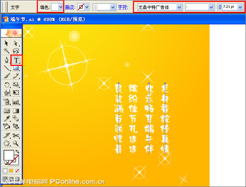Click the 龙舟香粽传真情 vertical text line
This screenshot has width=246, height=187.
[165, 118]
